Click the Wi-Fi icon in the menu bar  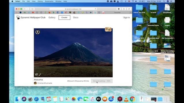coord(133,1)
